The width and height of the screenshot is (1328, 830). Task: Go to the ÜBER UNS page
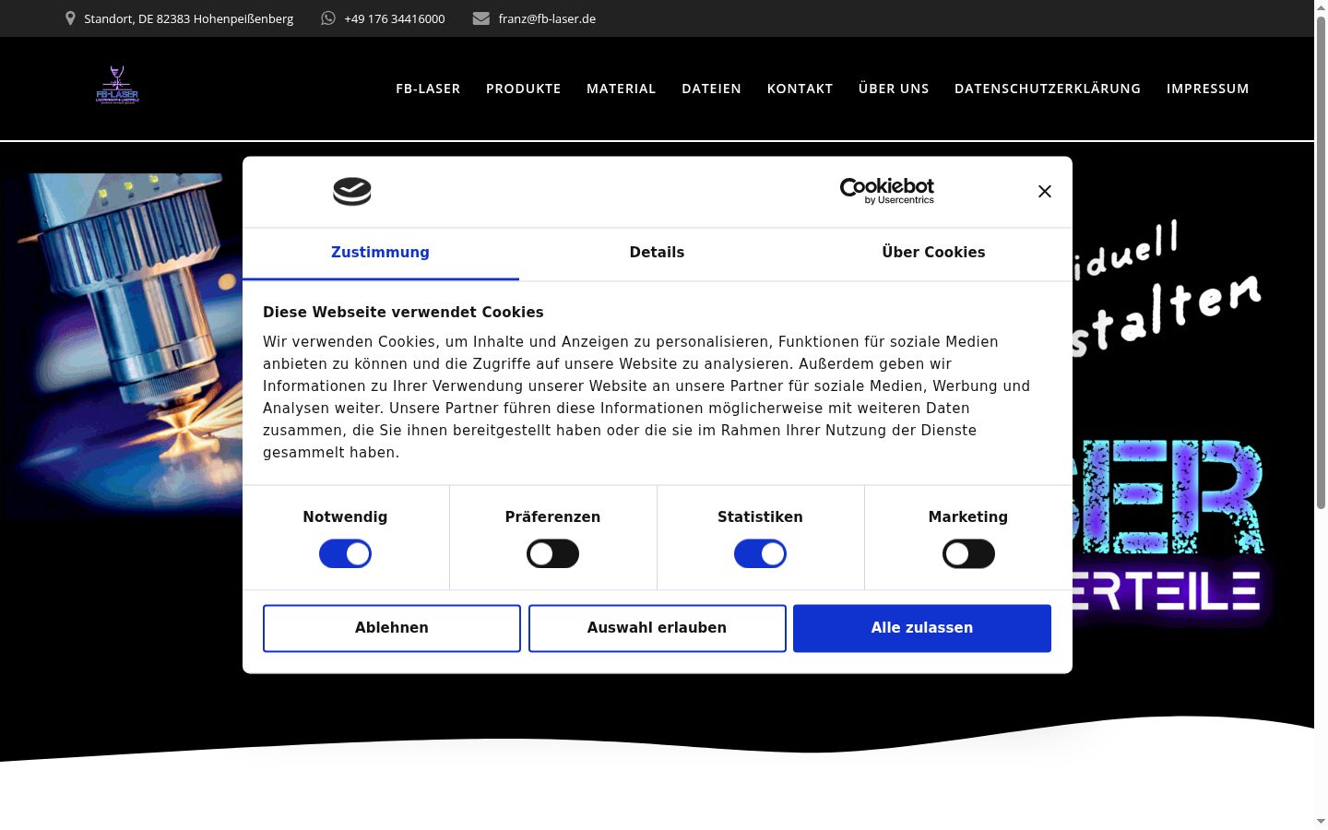coord(894,89)
